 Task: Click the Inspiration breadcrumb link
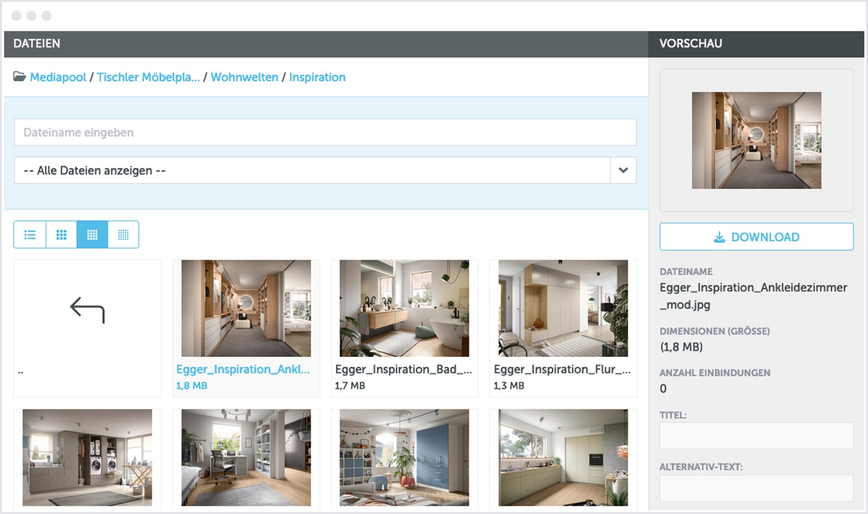pyautogui.click(x=317, y=77)
